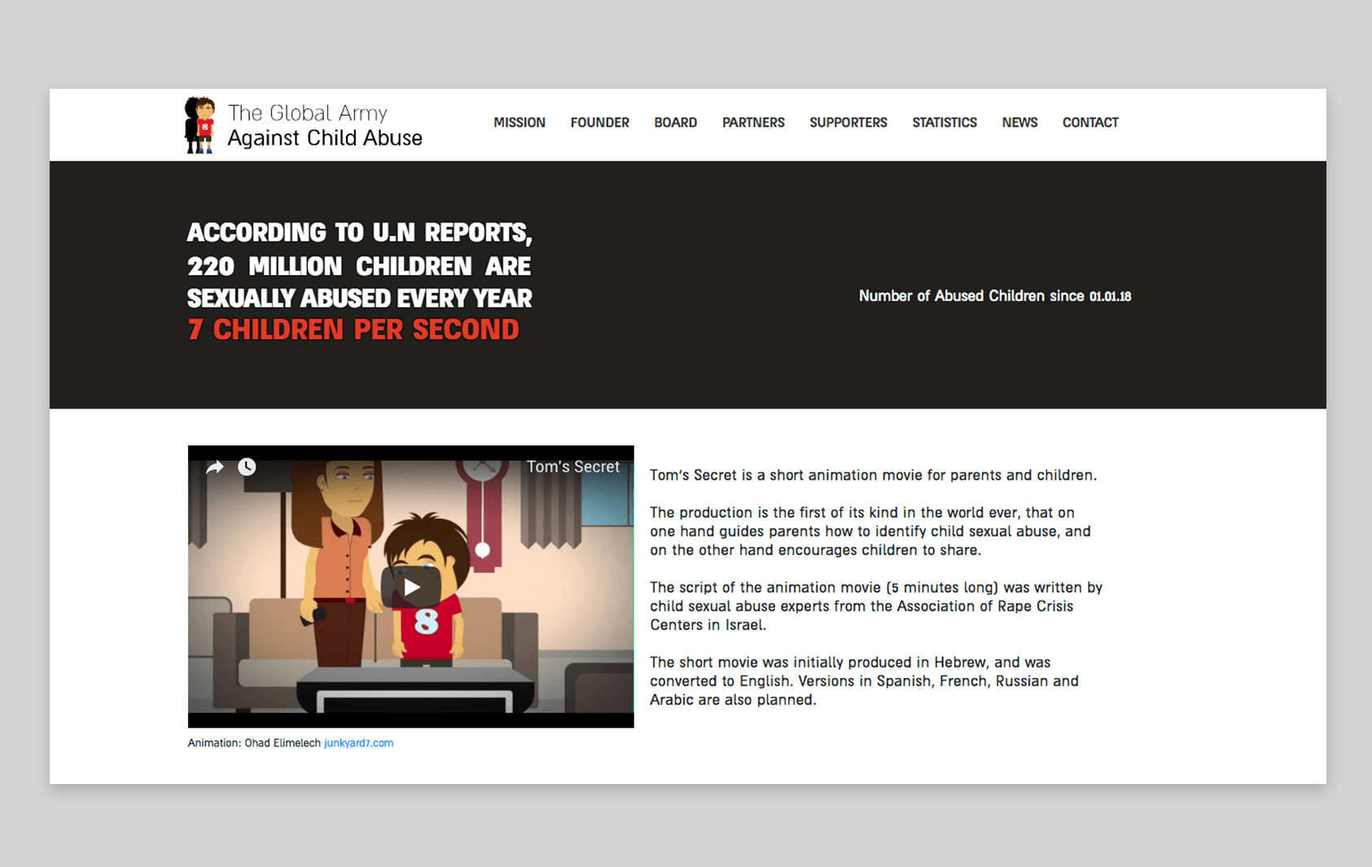Click 'Animation: Ohad Elimelech' caption text
Screen dimensions: 1372x867
(254, 743)
